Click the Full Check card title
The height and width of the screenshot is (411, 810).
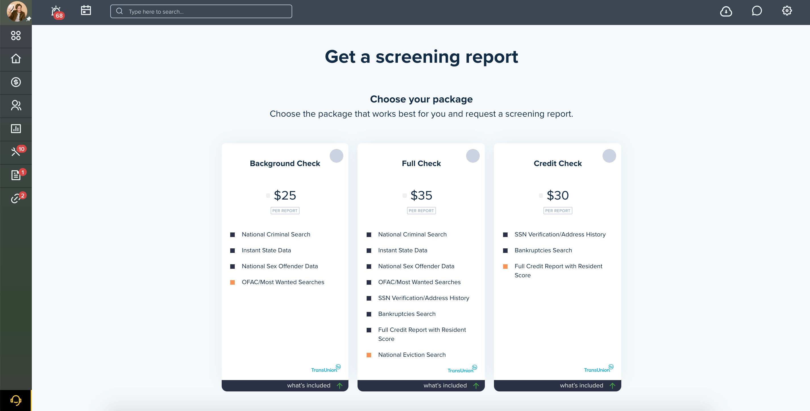pos(421,163)
